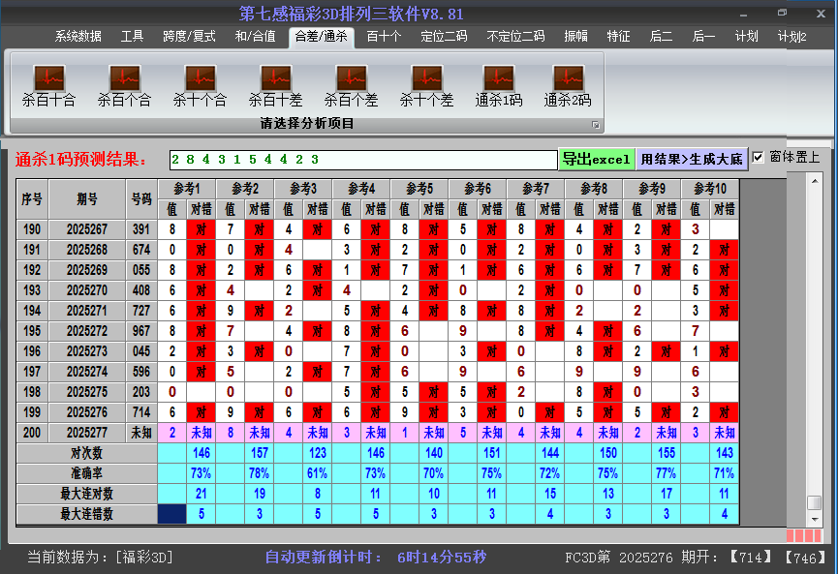Screen dimensions: 838x574
Task: Switch to the 定位二码 tab
Action: coord(444,37)
